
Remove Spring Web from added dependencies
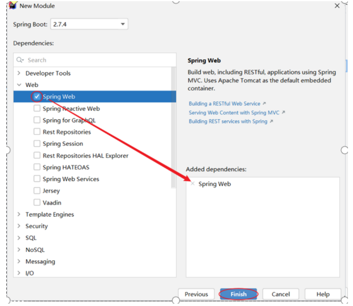[193, 184]
